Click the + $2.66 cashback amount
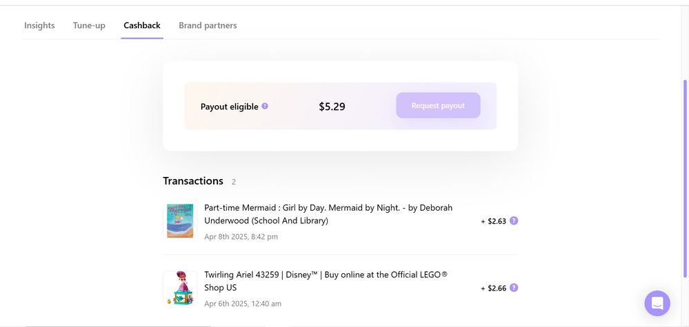The height and width of the screenshot is (327, 689). pos(494,288)
